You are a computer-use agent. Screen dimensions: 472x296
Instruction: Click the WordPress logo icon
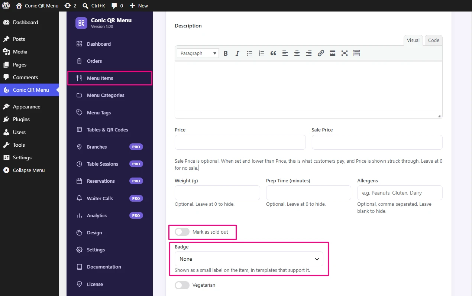[6, 6]
